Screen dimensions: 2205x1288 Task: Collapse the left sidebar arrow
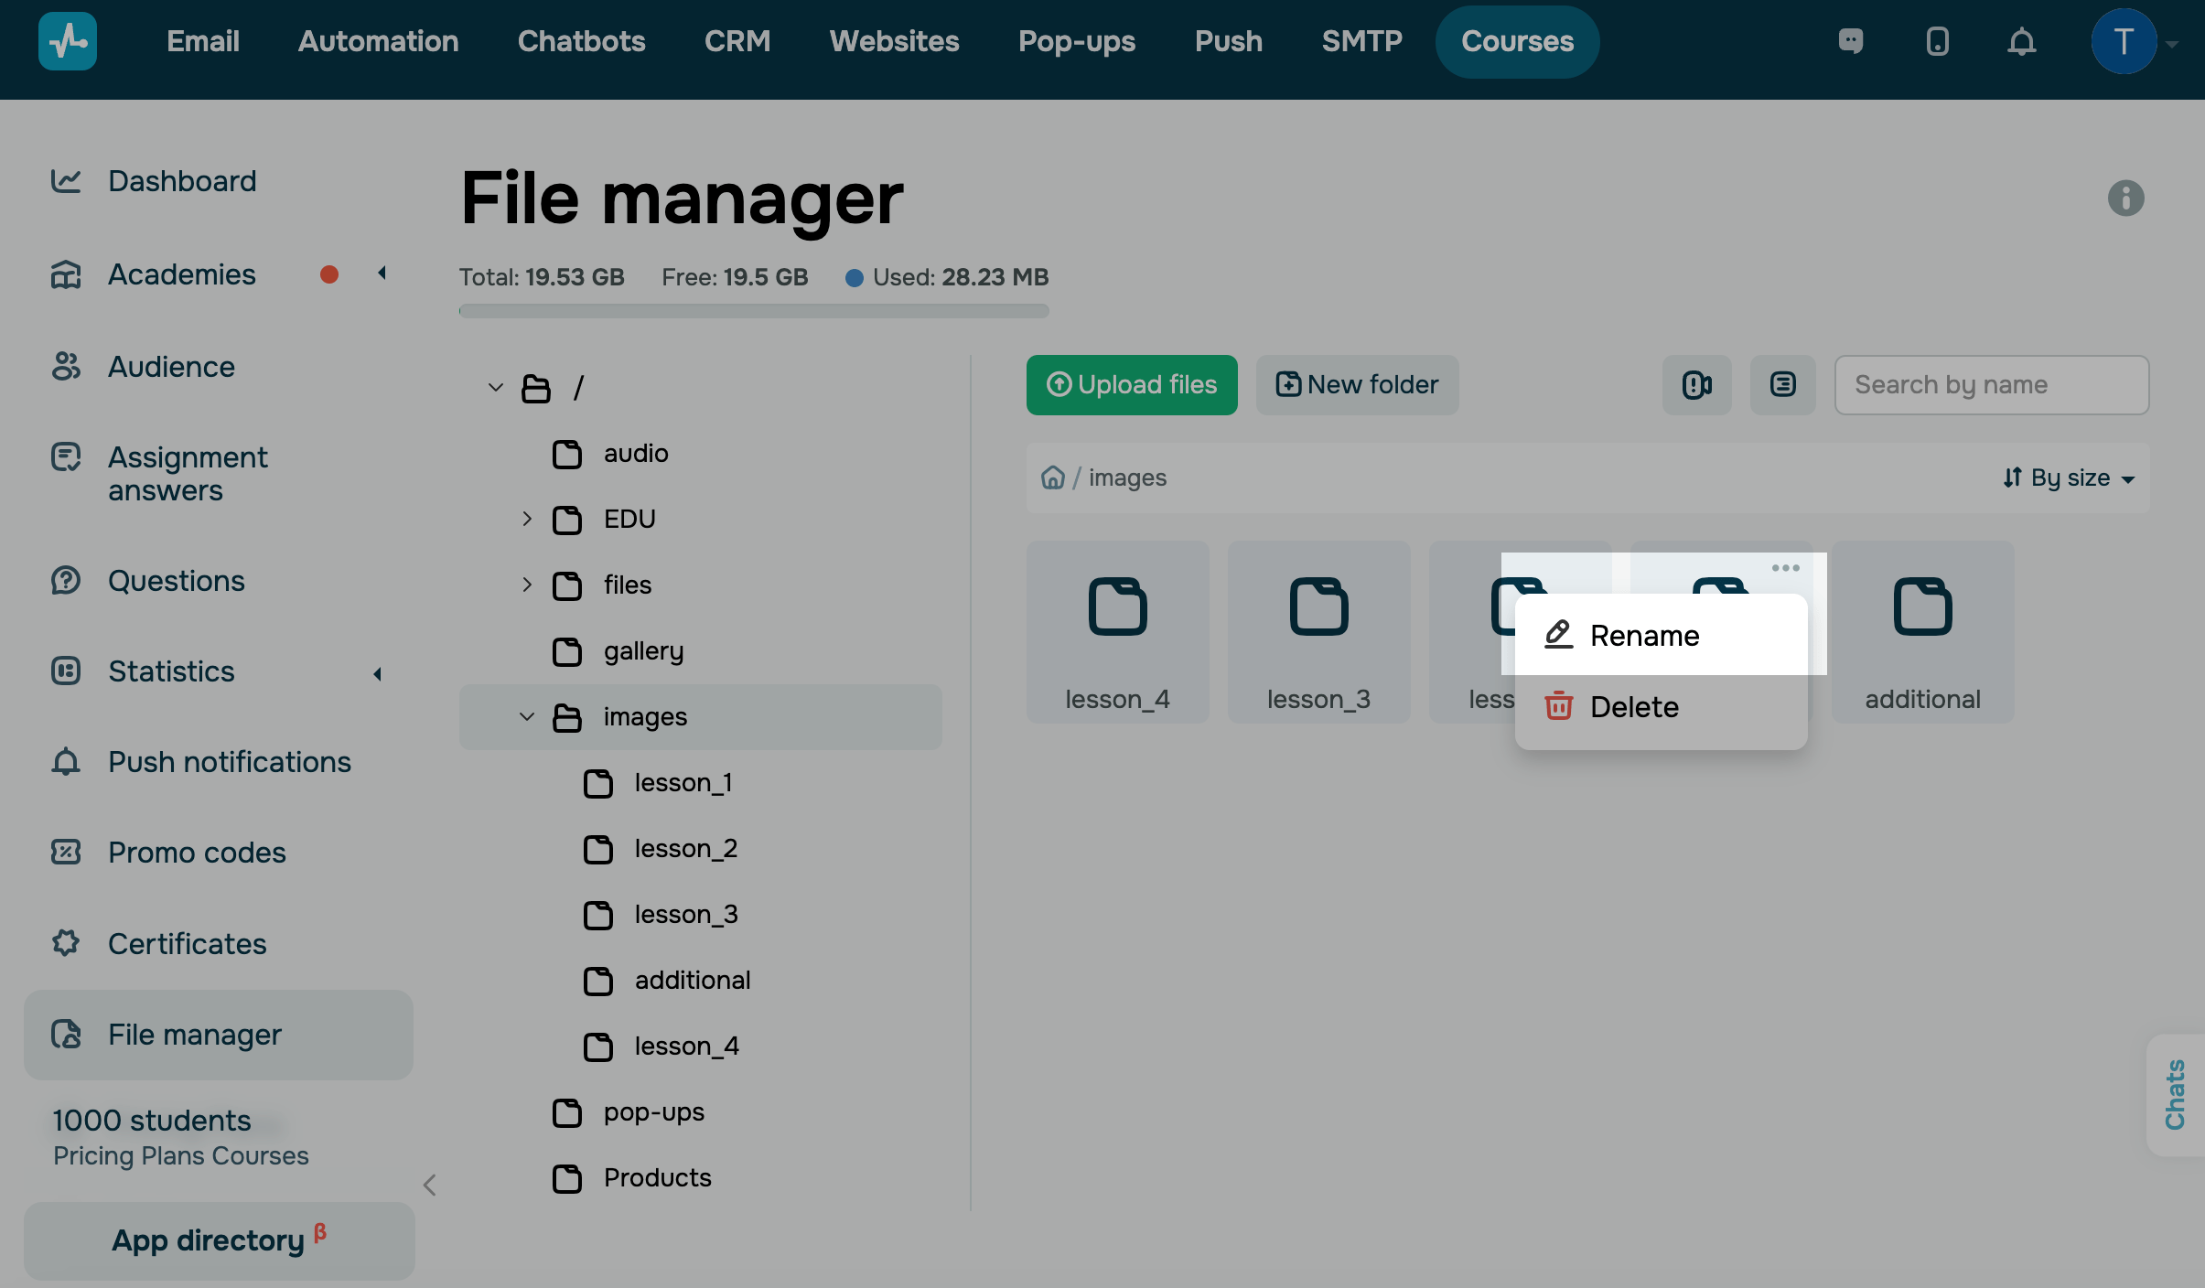point(430,1186)
